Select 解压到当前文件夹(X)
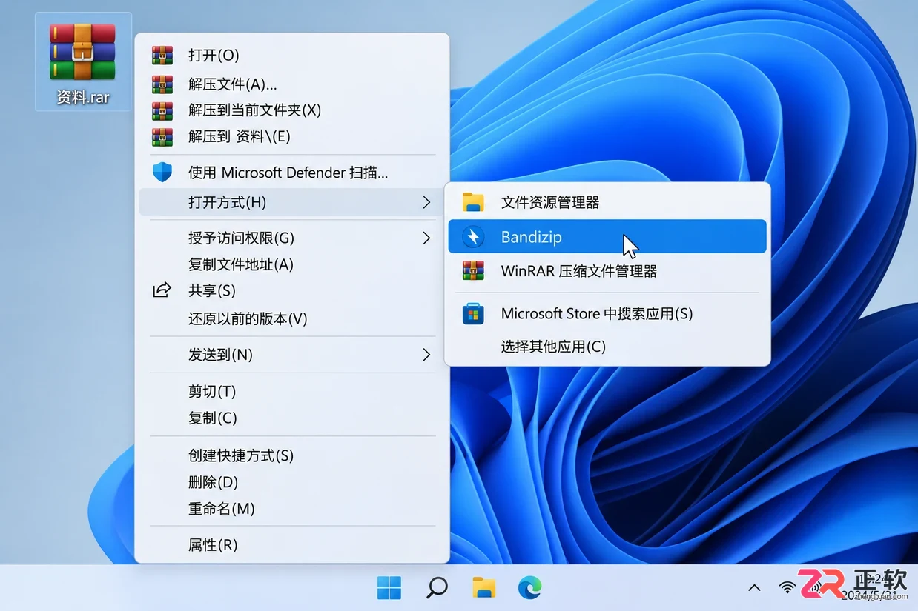 click(291, 110)
